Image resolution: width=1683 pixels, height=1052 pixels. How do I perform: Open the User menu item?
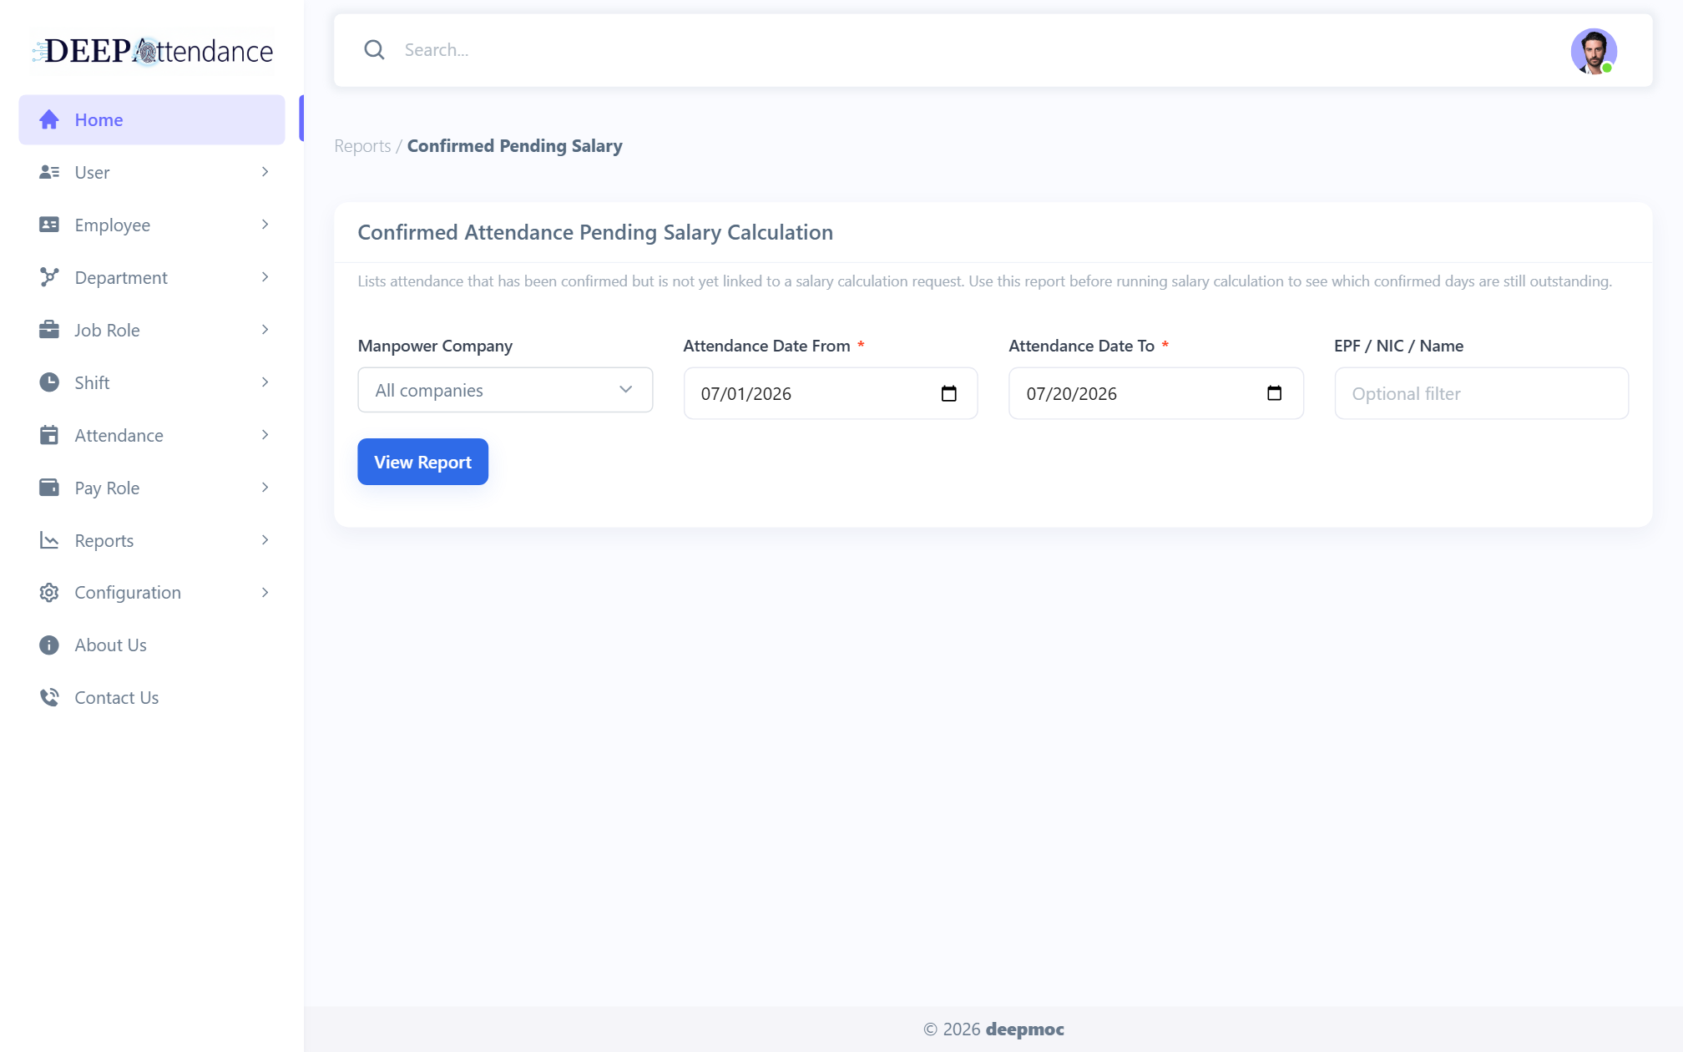(152, 172)
